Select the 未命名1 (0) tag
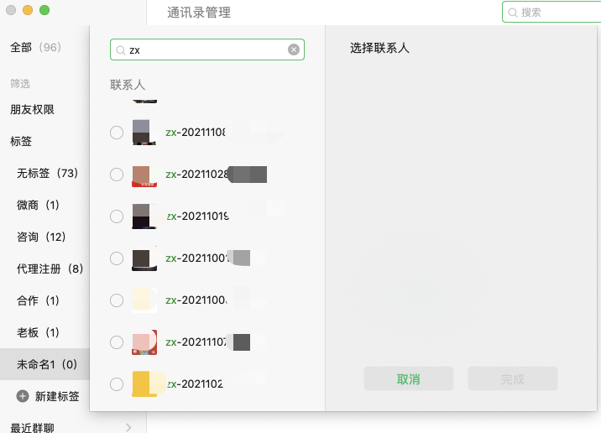This screenshot has width=601, height=433. pos(44,364)
